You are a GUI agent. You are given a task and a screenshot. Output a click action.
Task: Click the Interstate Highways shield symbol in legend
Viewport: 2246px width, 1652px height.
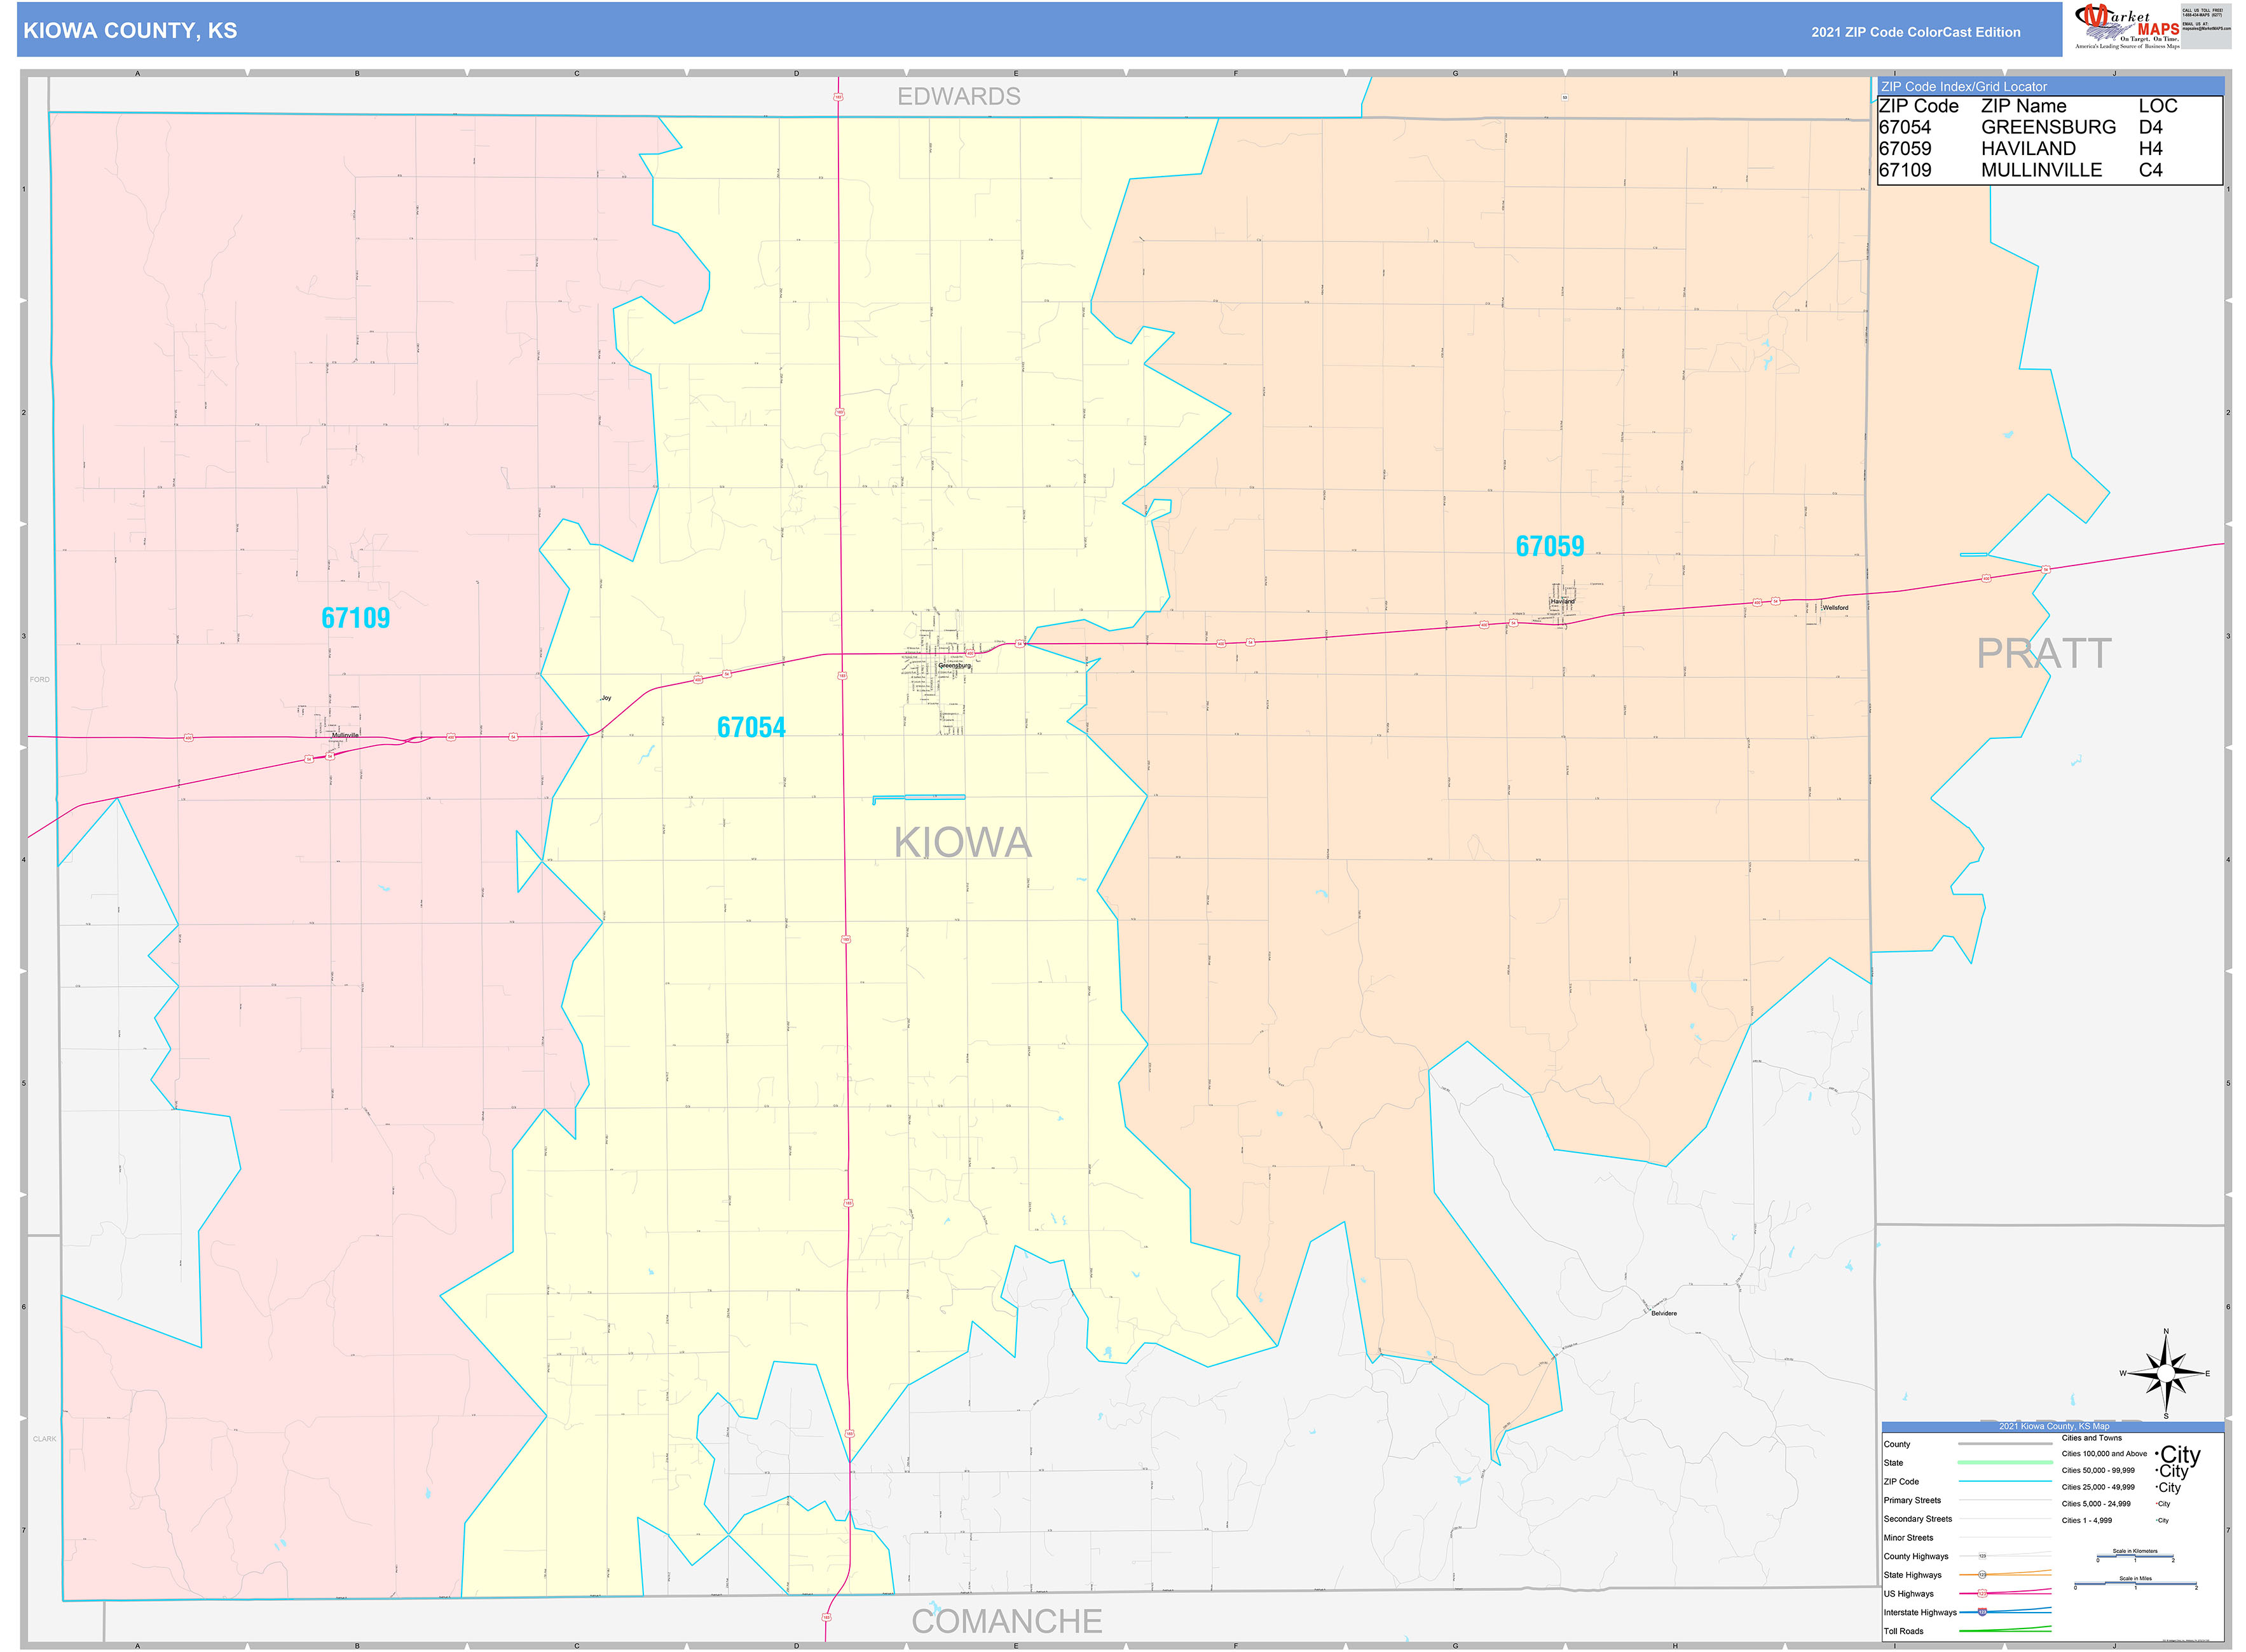1983,1612
